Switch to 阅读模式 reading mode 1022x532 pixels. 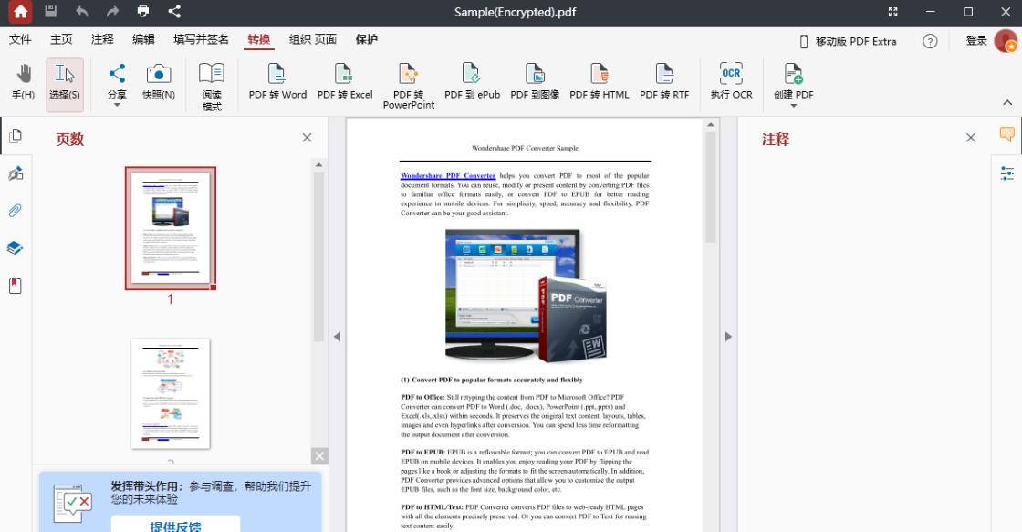pos(212,87)
